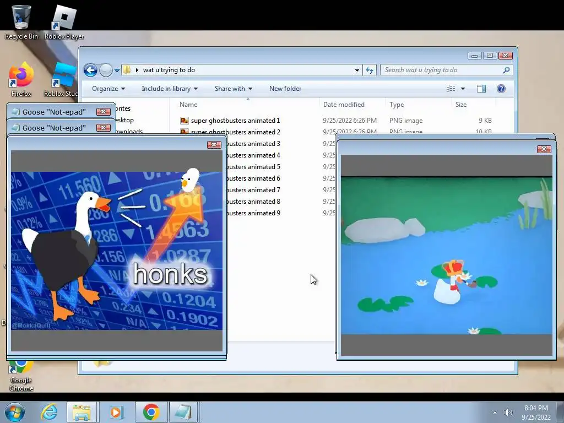Open Windows Media Player from taskbar
This screenshot has height=423, width=564.
(x=116, y=412)
